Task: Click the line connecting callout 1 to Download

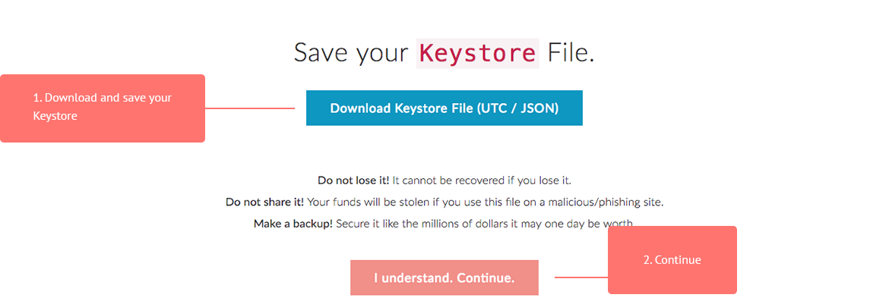Action: (250, 108)
